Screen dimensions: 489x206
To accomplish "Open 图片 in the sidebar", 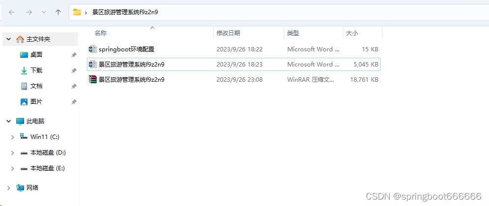I will click(x=36, y=102).
